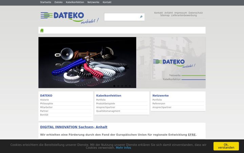Screen dimensions: 244x153
Task: Accept cookies with Ok, verstanden button
Action: [x=226, y=146]
